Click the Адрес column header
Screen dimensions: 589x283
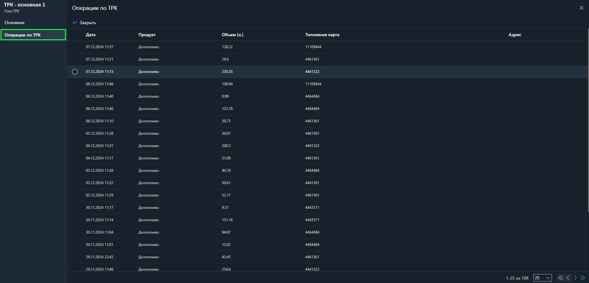tap(515, 35)
